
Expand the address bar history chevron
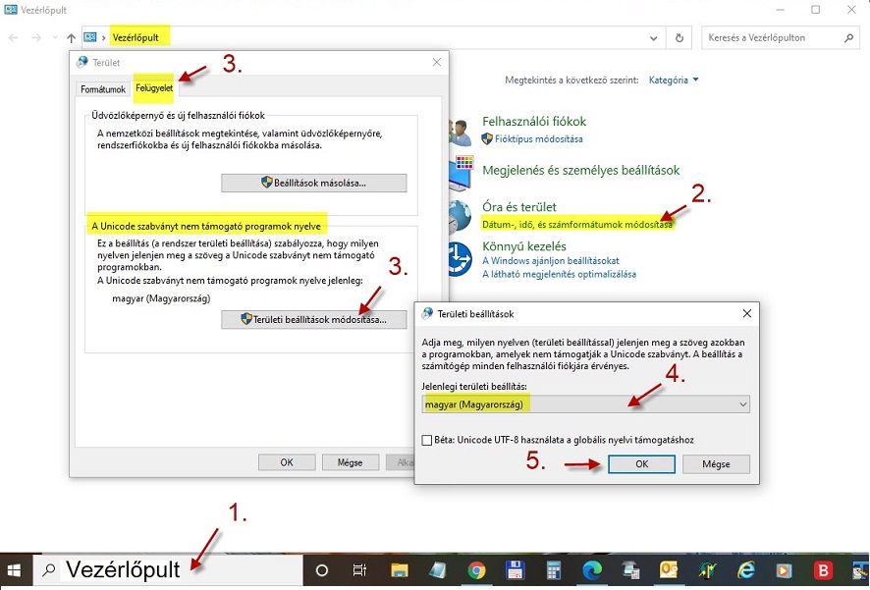654,37
